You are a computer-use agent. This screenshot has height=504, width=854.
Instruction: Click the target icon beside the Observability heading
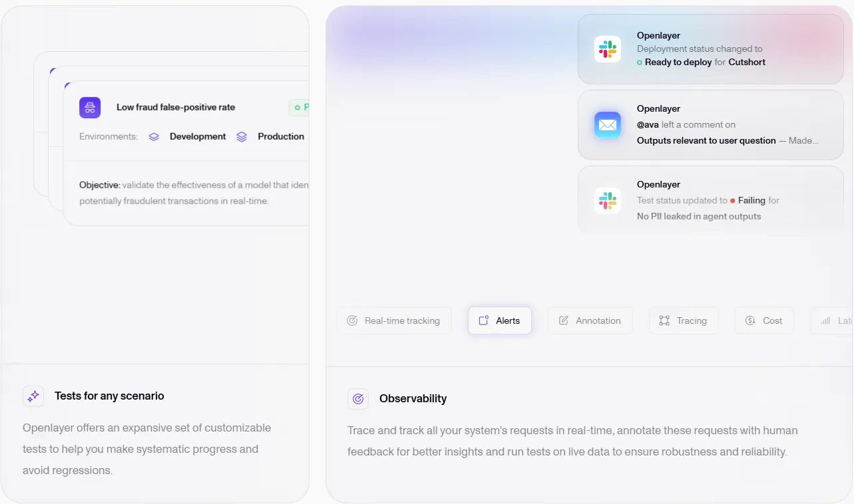[x=358, y=399]
